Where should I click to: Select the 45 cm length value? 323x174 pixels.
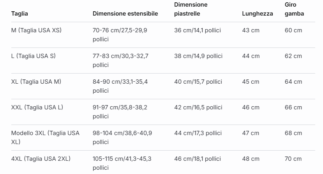[x=251, y=82]
